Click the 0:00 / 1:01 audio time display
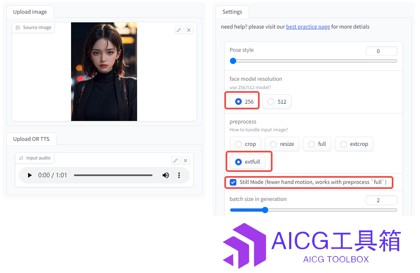Viewport: 420px width, 273px height. [x=52, y=175]
